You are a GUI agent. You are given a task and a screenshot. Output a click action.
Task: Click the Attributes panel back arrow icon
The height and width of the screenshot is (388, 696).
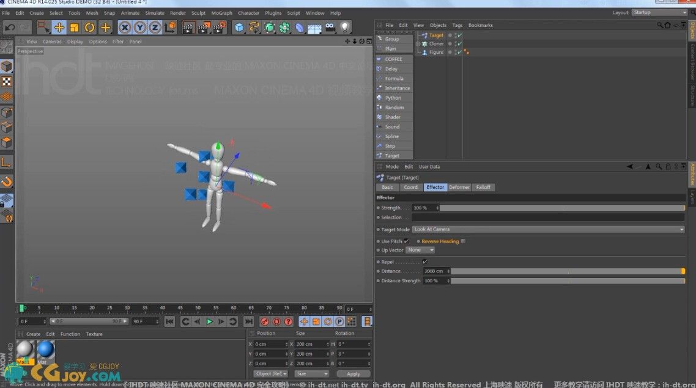tap(630, 167)
